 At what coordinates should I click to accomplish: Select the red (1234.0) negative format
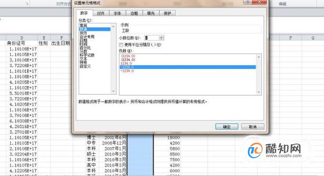click(x=128, y=56)
